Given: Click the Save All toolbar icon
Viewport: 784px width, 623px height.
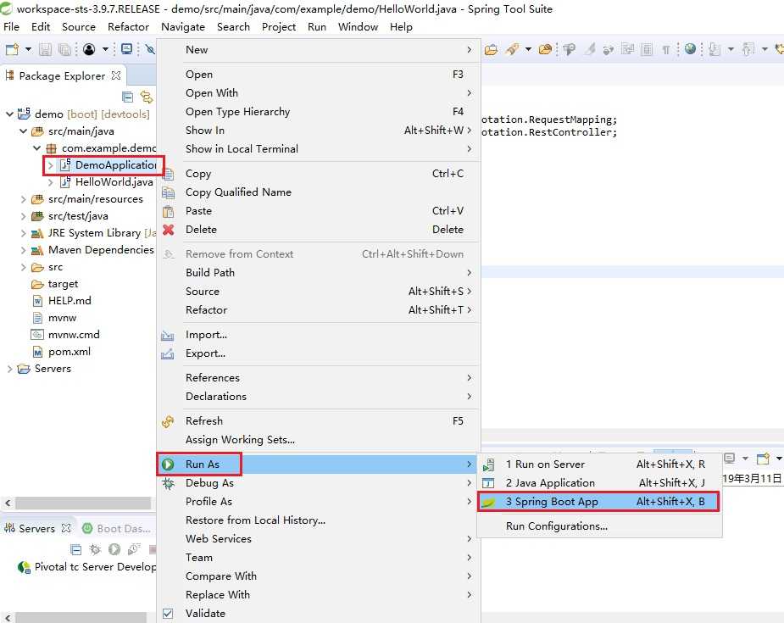Looking at the screenshot, I should pos(64,49).
